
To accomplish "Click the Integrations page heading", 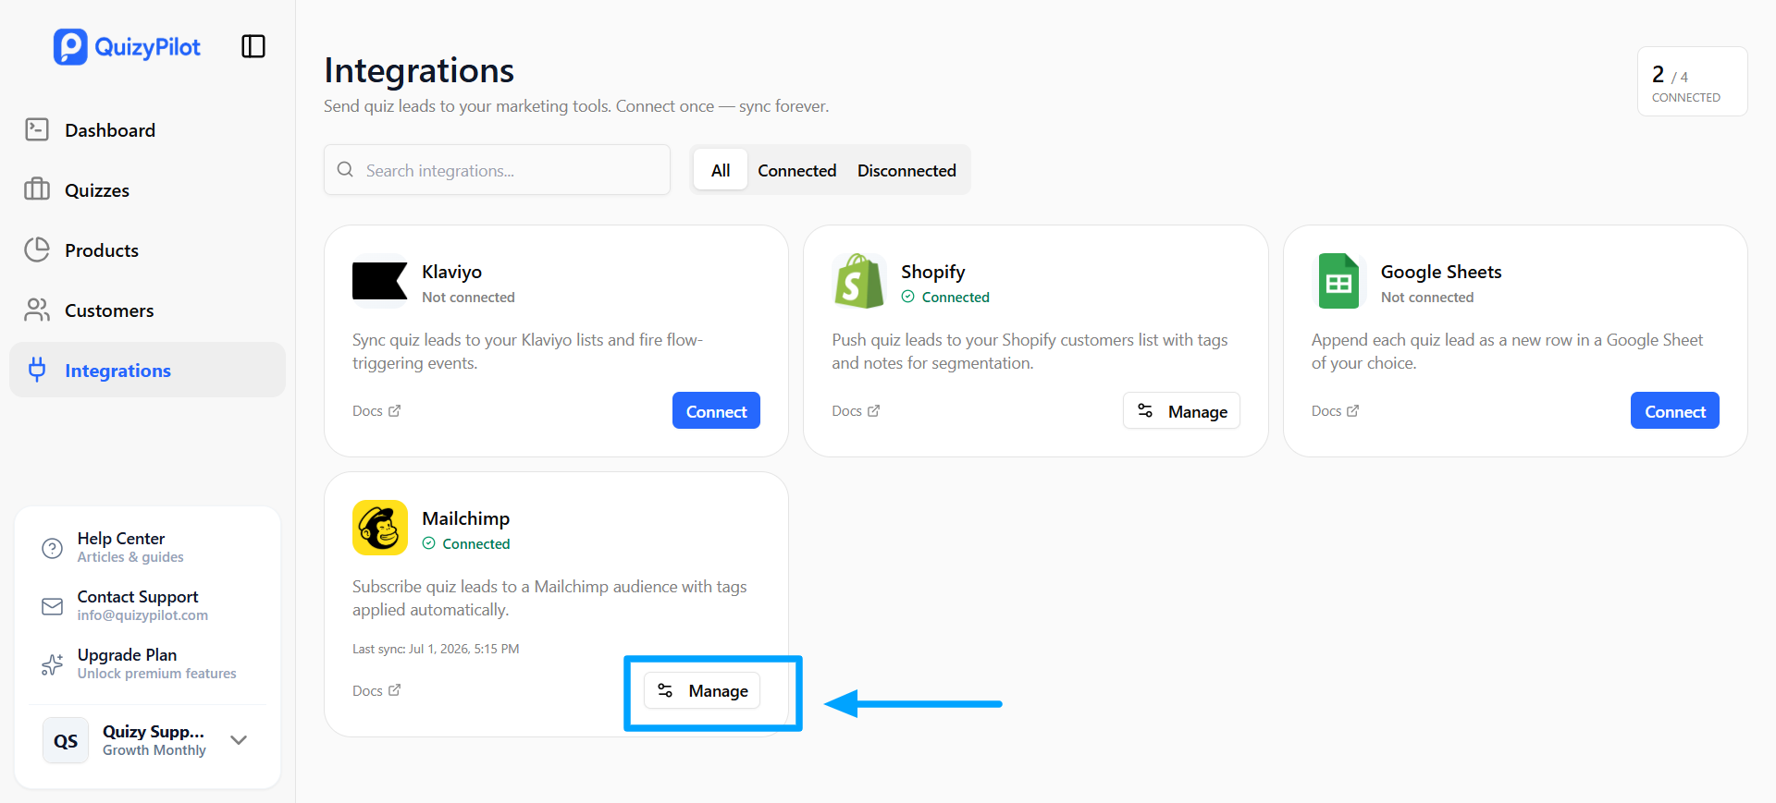I will 419,70.
